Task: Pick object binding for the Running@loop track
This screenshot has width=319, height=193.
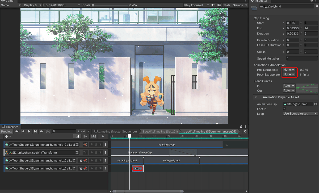Action: [x=77, y=145]
